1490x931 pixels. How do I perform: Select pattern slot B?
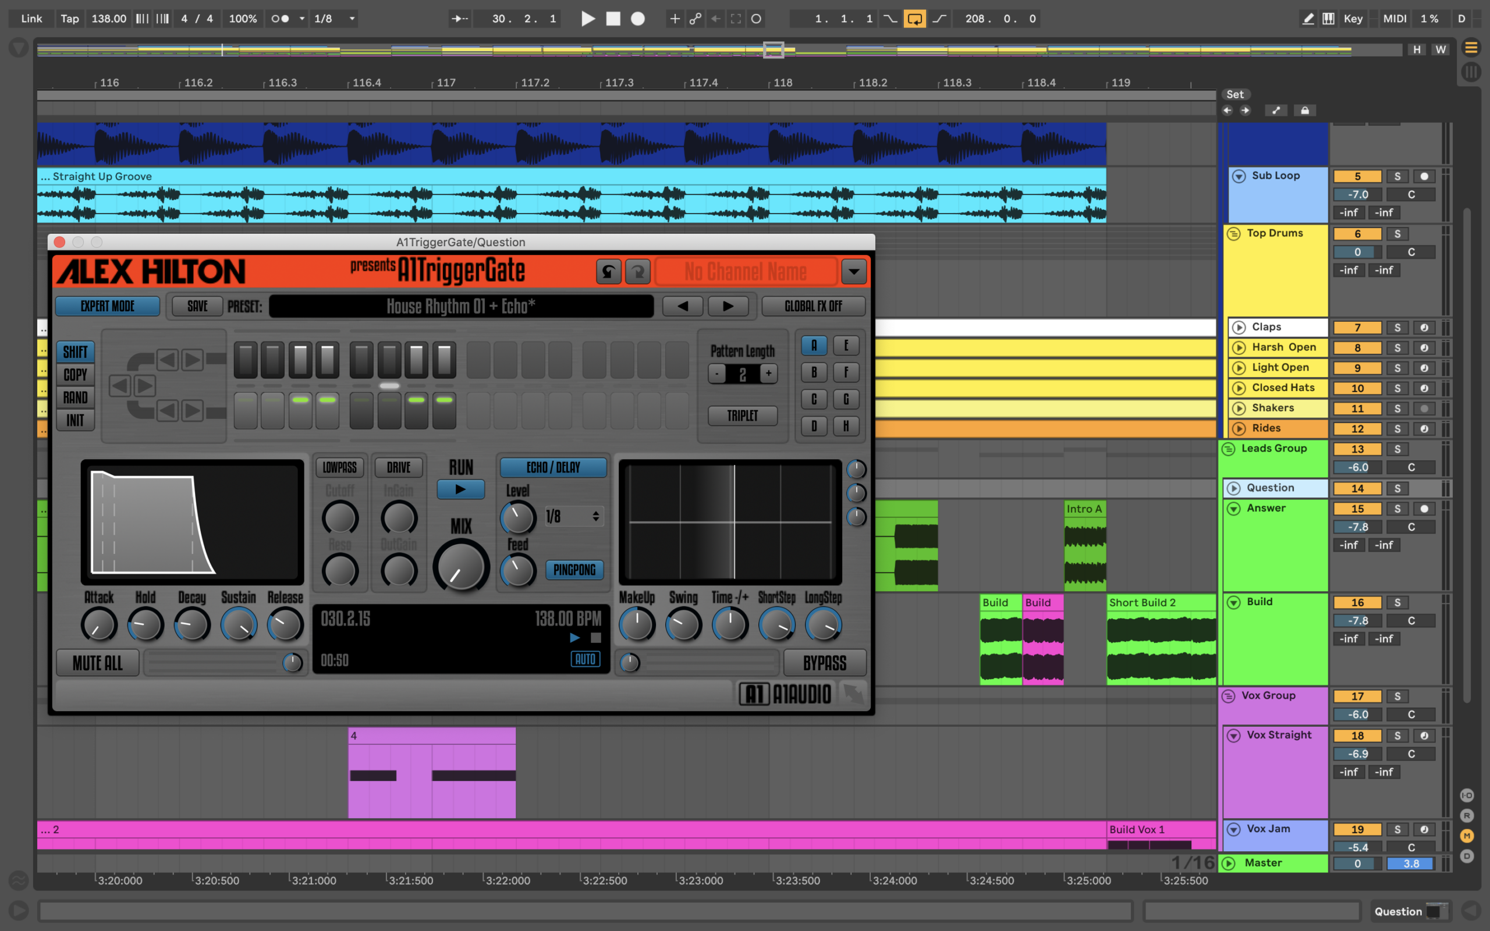(x=814, y=372)
